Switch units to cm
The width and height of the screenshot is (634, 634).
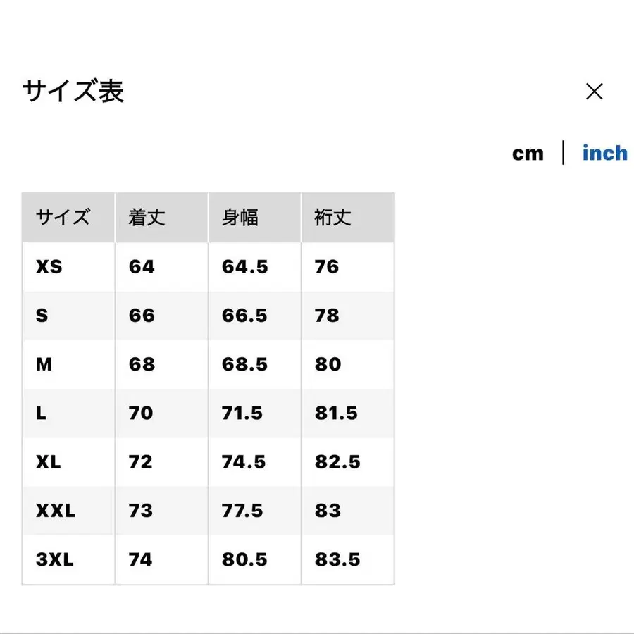(x=528, y=153)
